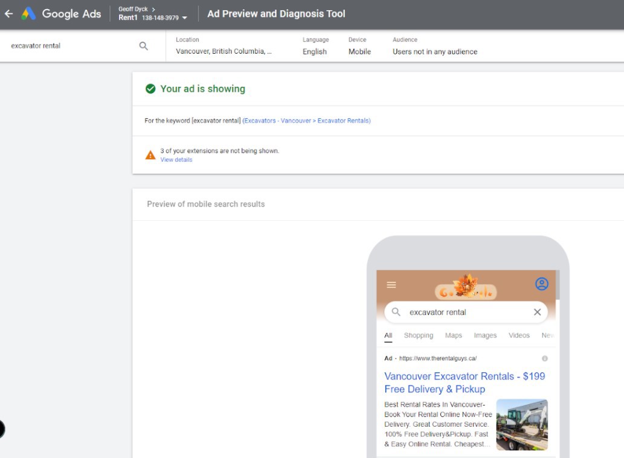Open the ad info icon beside therentalguys URL
The image size is (624, 458).
tap(545, 358)
